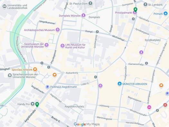Click the Syndikatplatz label
This screenshot has width=169, height=127.
coord(153,40)
